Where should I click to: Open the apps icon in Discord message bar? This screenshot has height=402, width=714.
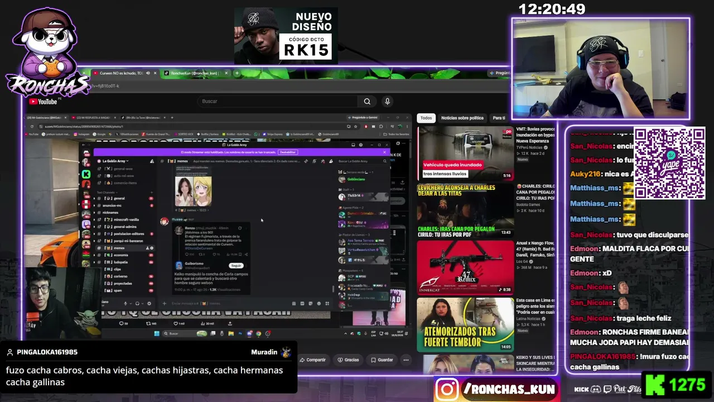327,304
